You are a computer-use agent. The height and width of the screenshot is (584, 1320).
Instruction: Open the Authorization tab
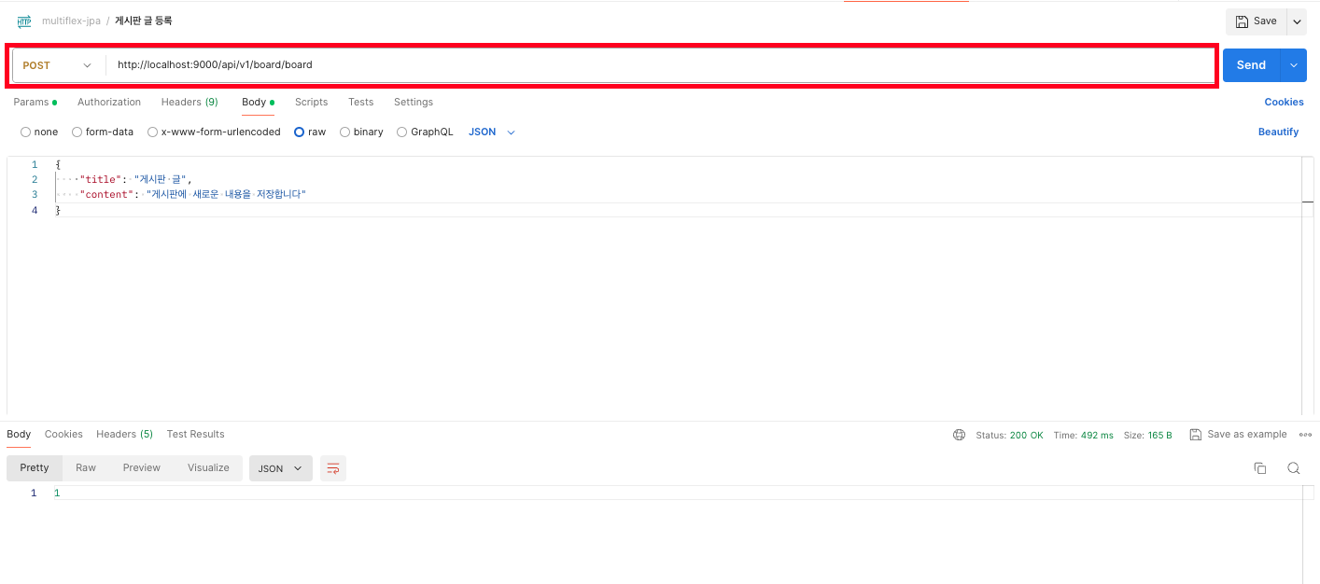pos(109,103)
